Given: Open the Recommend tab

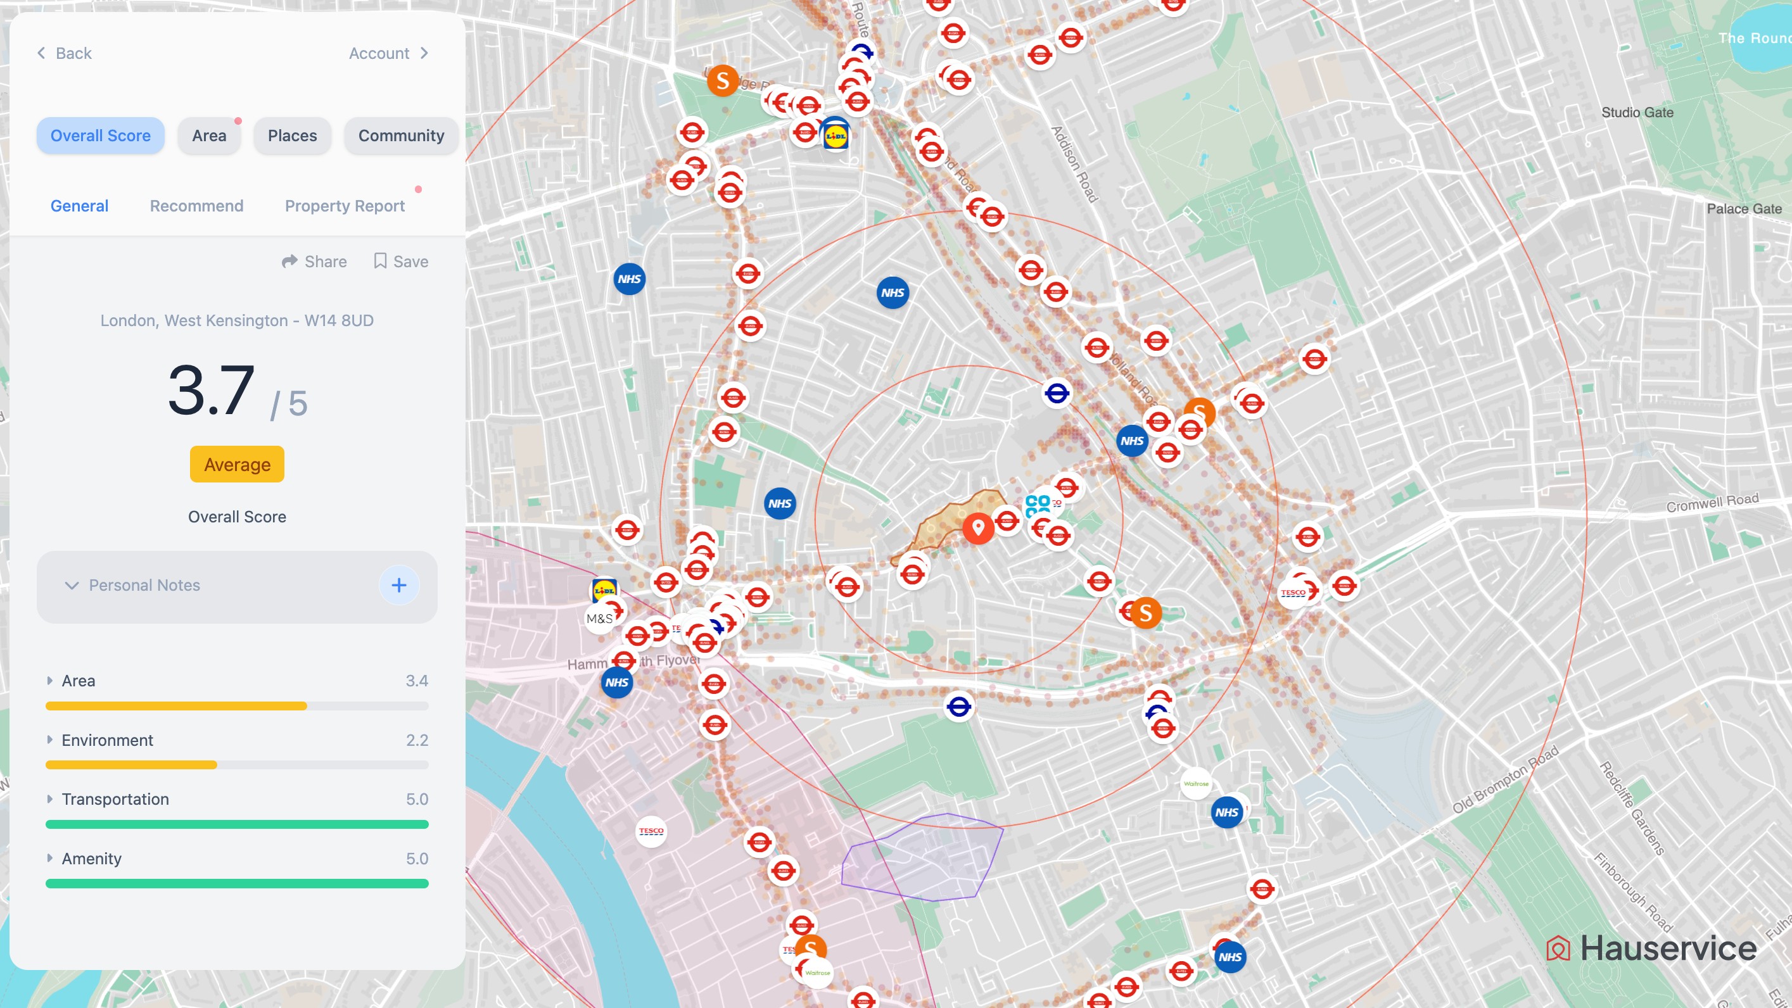Looking at the screenshot, I should point(196,206).
